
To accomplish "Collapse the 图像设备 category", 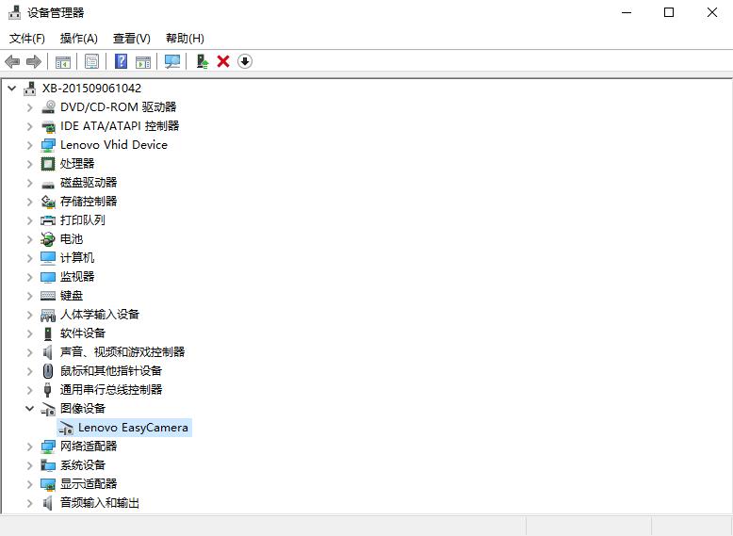I will [x=29, y=408].
